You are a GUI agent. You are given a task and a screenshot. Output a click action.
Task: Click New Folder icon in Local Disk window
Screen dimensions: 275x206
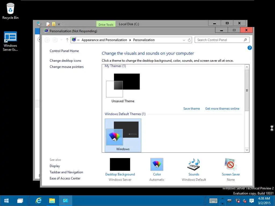pos(54,24)
